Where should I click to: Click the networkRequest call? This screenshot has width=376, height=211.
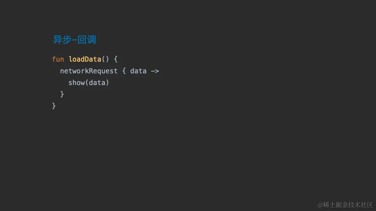pos(89,71)
